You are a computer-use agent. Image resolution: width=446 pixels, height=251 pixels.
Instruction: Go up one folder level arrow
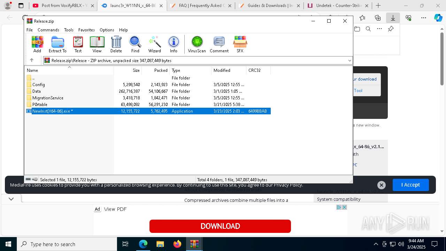[31, 60]
